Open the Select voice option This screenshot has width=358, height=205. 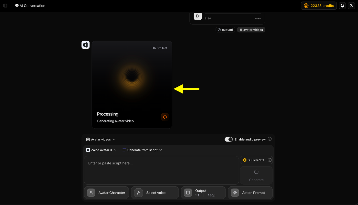pos(155,193)
